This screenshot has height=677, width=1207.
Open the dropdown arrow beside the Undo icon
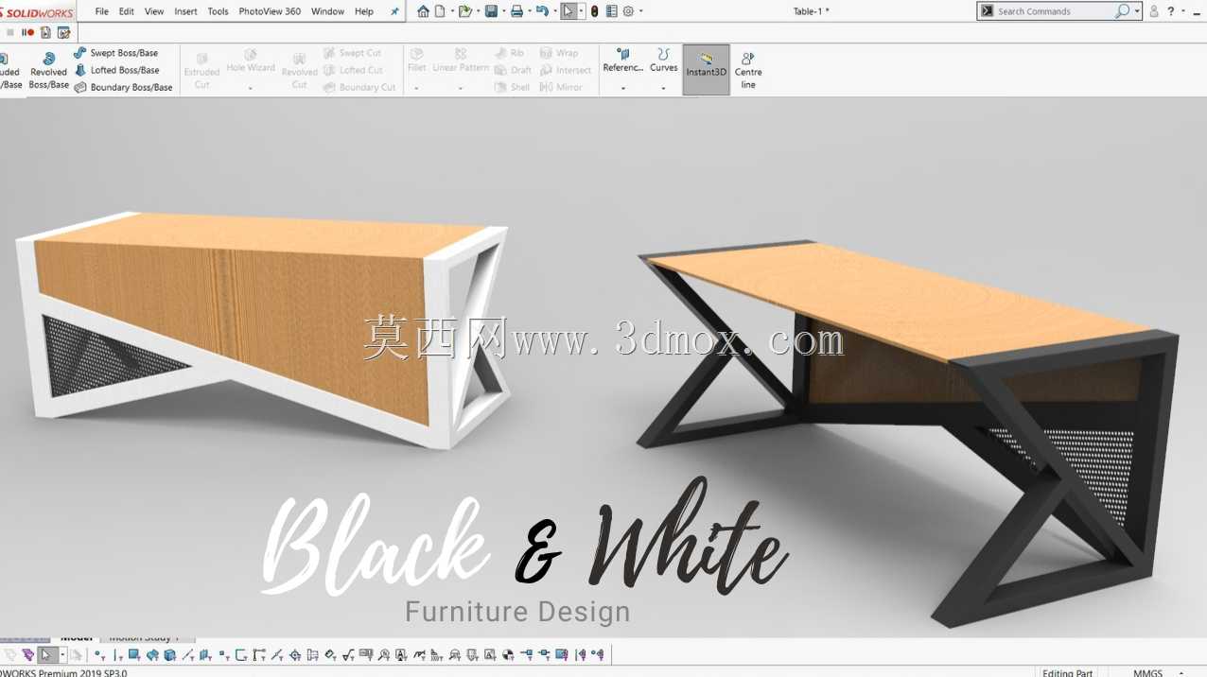tap(555, 11)
